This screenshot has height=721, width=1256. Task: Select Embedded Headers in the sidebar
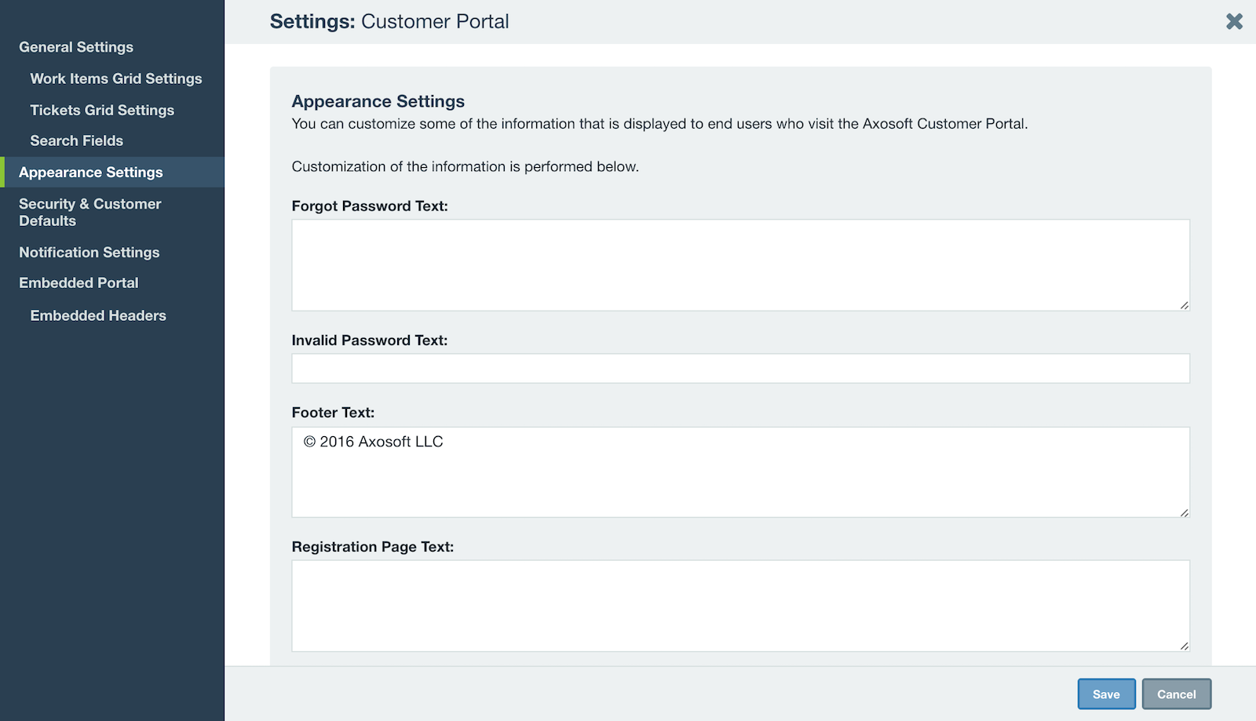tap(97, 315)
